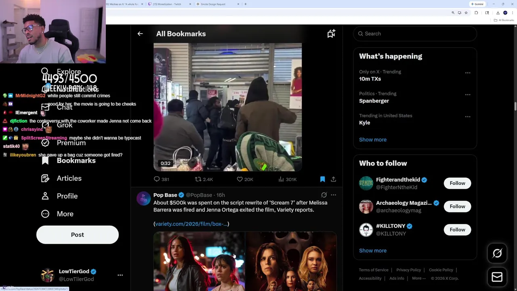517x291 pixels.
Task: Open more options for Kyle trend
Action: [x=468, y=116]
